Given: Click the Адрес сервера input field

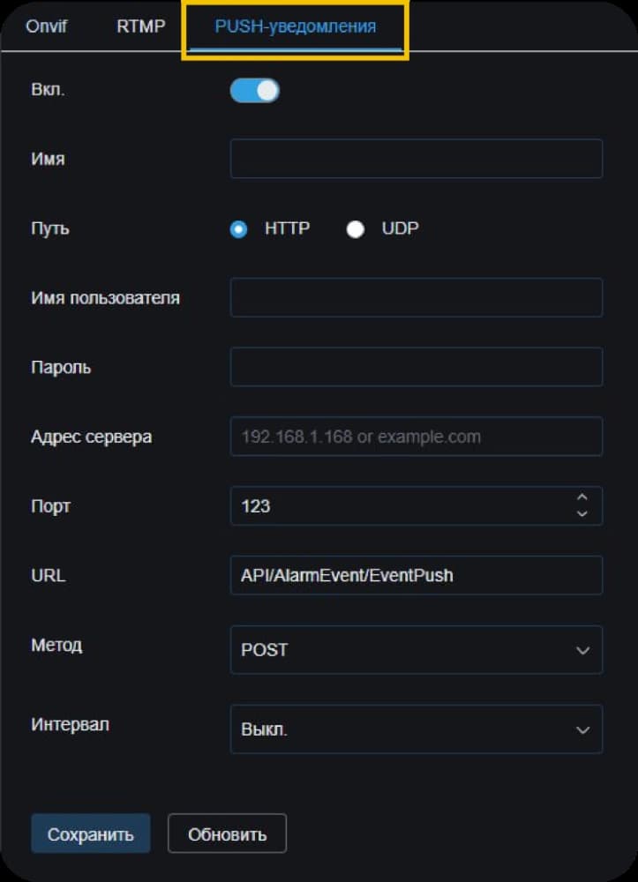Looking at the screenshot, I should coord(417,437).
